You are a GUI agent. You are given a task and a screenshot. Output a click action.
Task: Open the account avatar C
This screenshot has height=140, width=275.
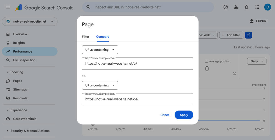268,7
